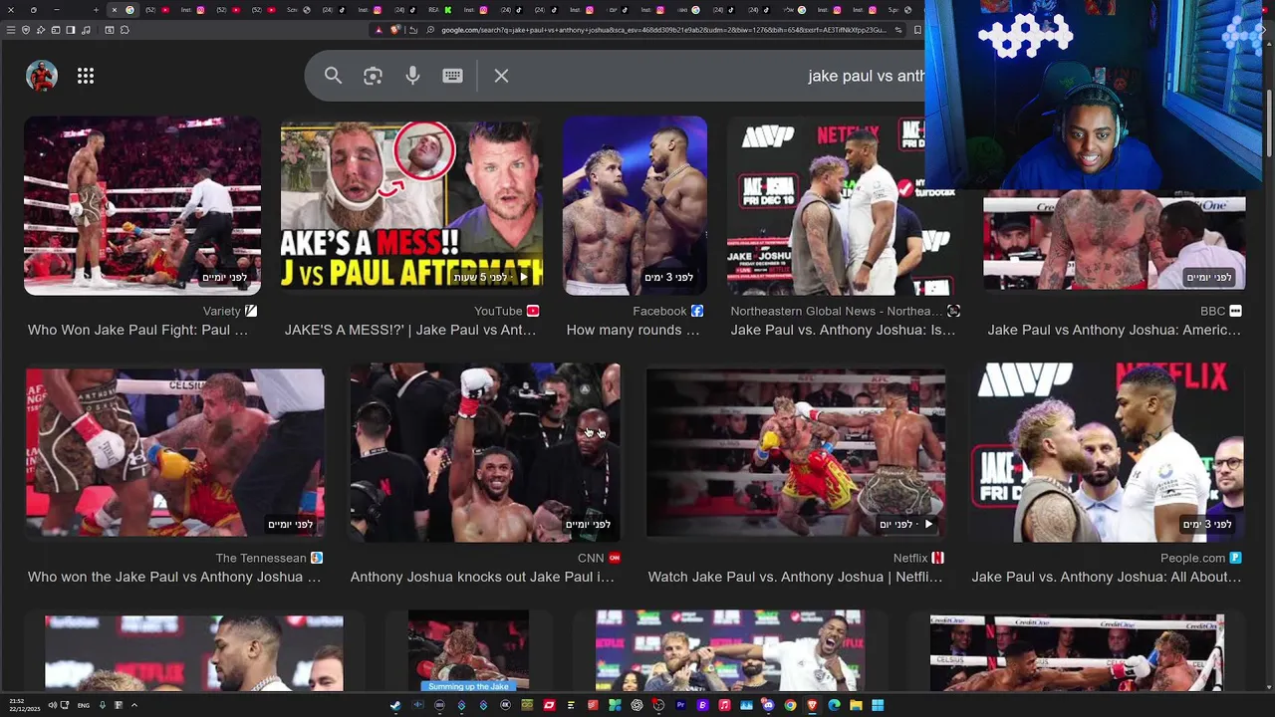Screen dimensions: 1275x717
Task: Open Search by image camera icon
Action: pos(373,76)
